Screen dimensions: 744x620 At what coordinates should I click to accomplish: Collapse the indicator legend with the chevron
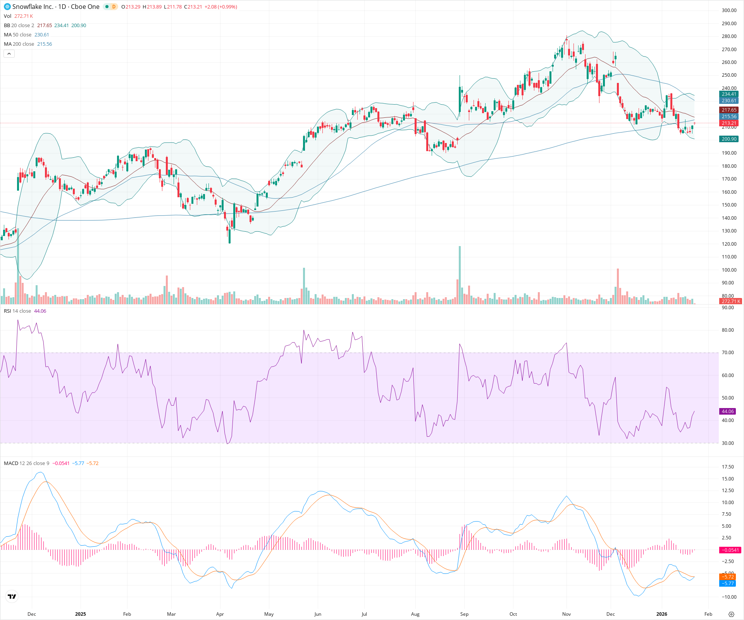[9, 53]
